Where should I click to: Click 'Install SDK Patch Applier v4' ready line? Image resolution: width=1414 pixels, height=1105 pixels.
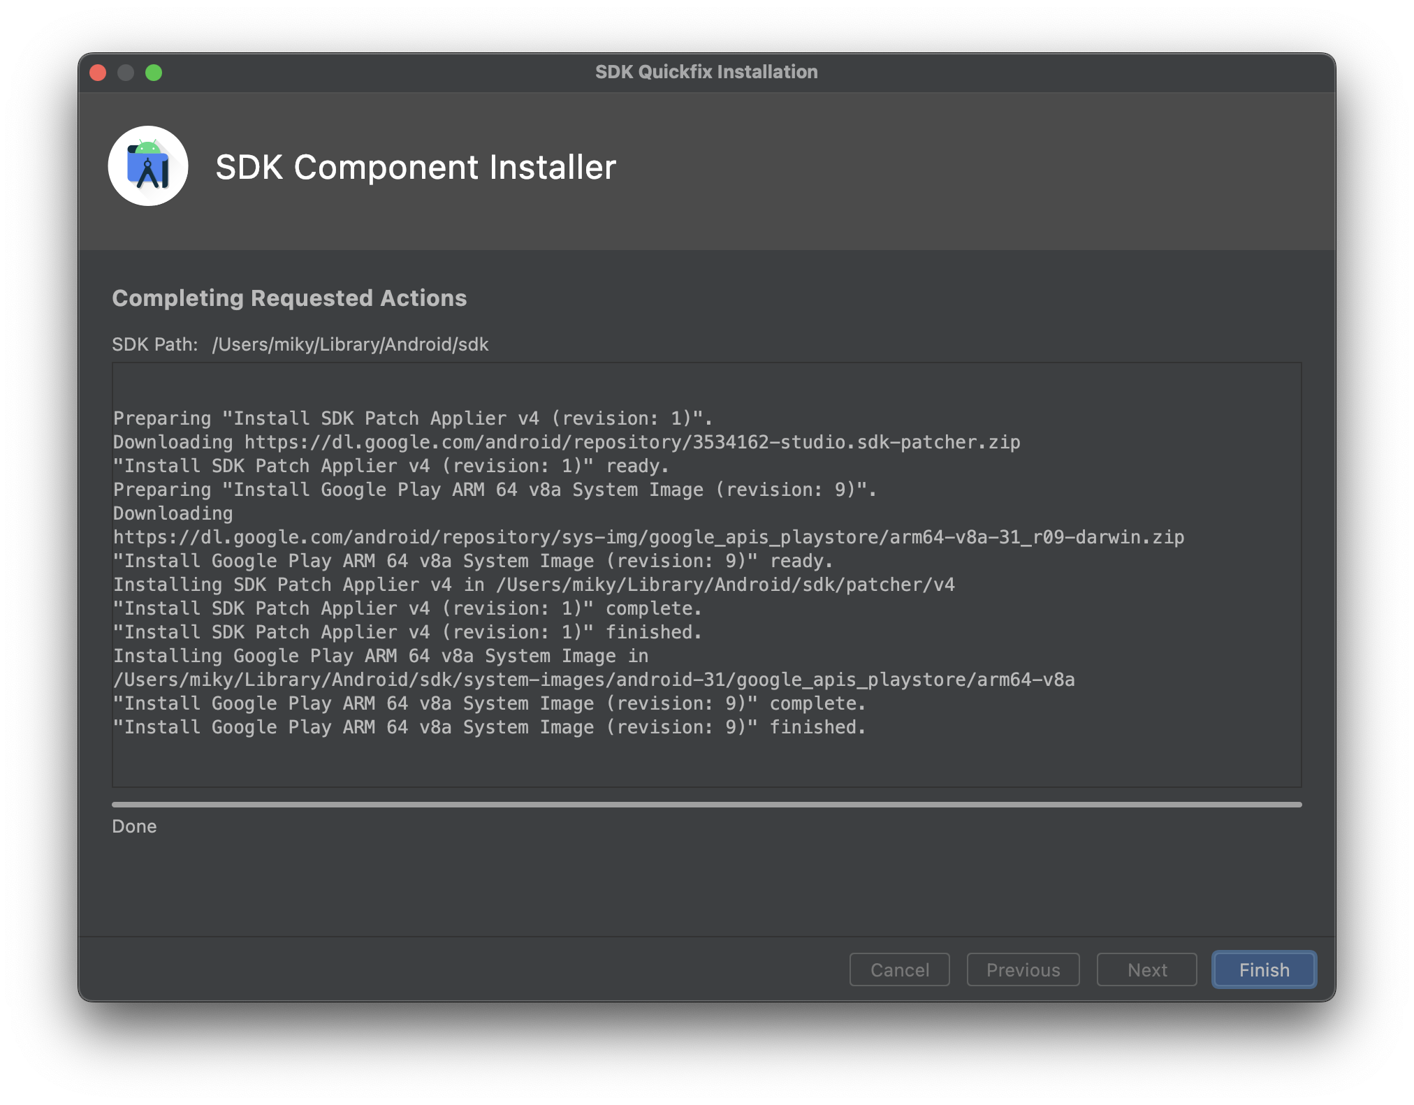(391, 466)
